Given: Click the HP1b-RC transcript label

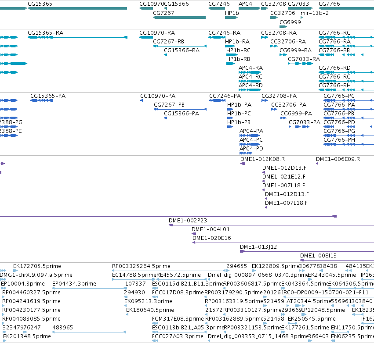Looking at the screenshot, I should pos(238,50).
